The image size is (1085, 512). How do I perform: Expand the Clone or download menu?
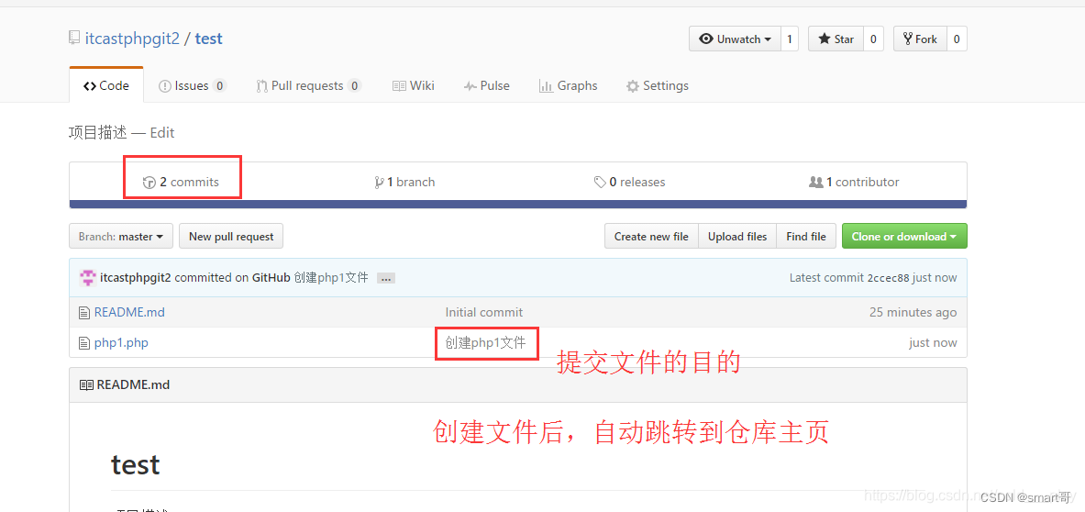coord(903,237)
